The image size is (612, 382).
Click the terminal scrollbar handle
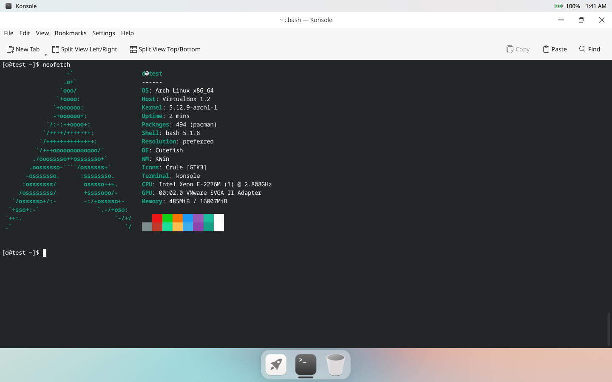pos(609,329)
